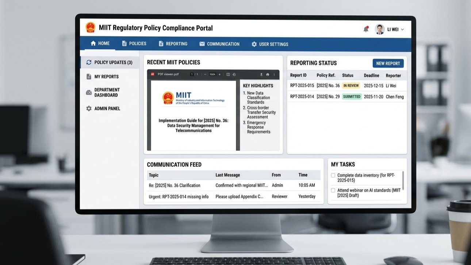Expand the LI WEI user menu chevron
The width and height of the screenshot is (471, 265).
[x=402, y=30]
